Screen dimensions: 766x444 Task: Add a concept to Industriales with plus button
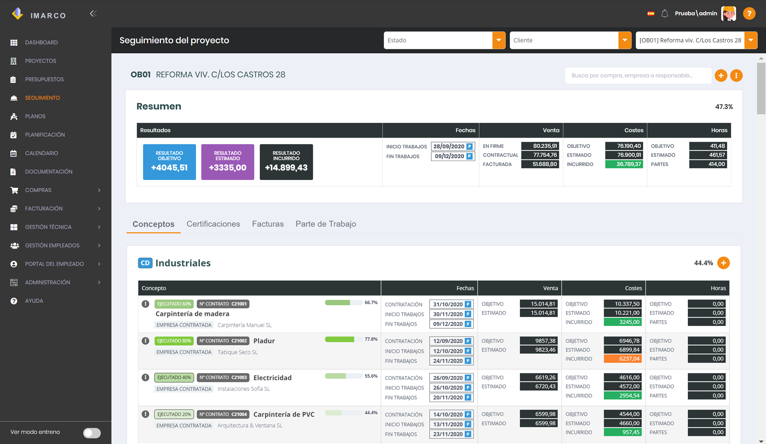point(724,263)
